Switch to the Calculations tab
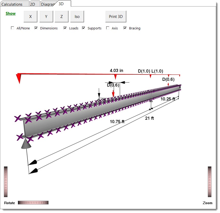220x213 pixels. point(15,4)
